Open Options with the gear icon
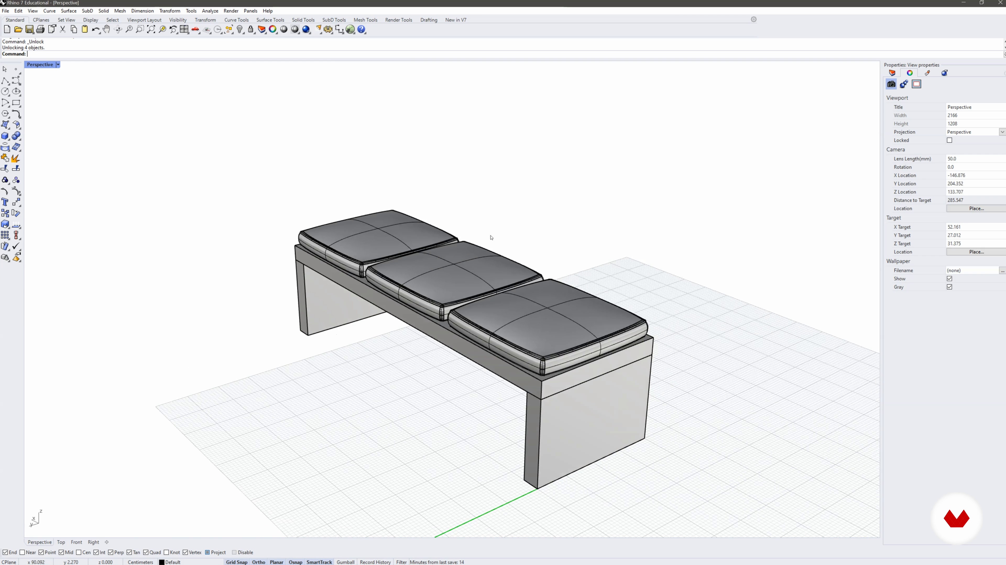 328,29
